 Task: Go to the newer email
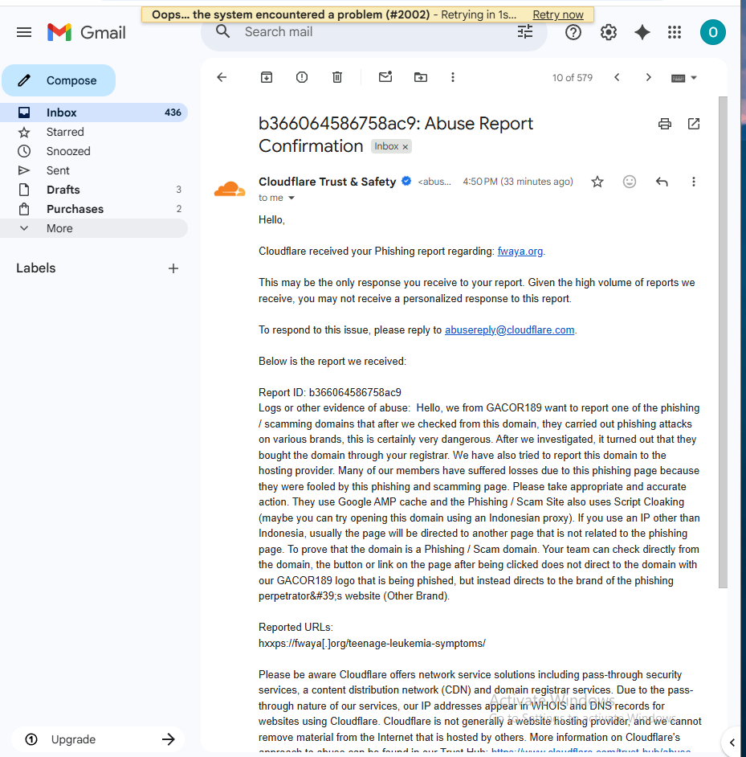[617, 77]
